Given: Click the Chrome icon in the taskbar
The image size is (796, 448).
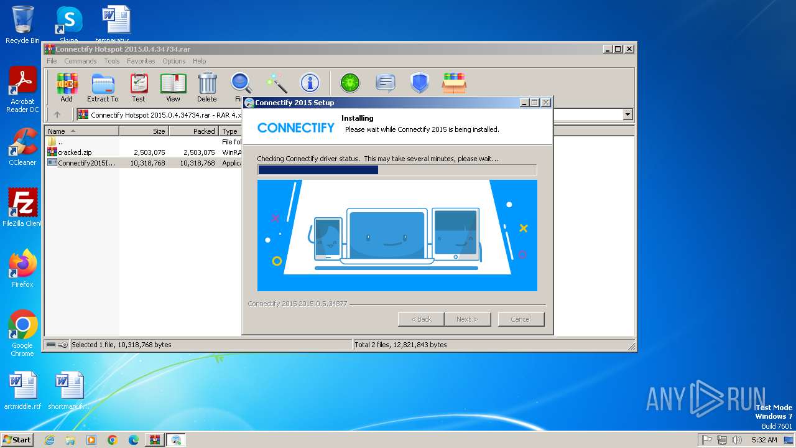Looking at the screenshot, I should [113, 440].
